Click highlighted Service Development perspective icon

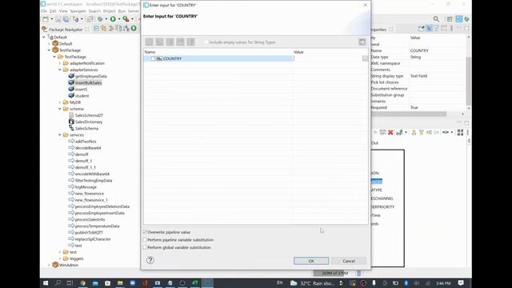tap(458, 19)
